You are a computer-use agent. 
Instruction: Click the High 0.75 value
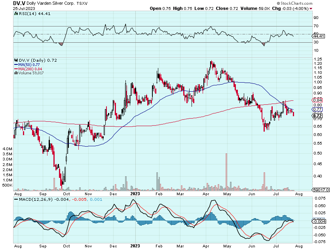point(182,9)
